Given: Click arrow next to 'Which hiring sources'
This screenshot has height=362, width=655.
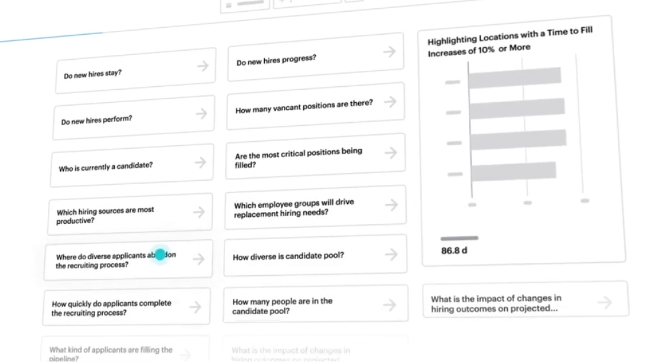Looking at the screenshot, I should (199, 211).
